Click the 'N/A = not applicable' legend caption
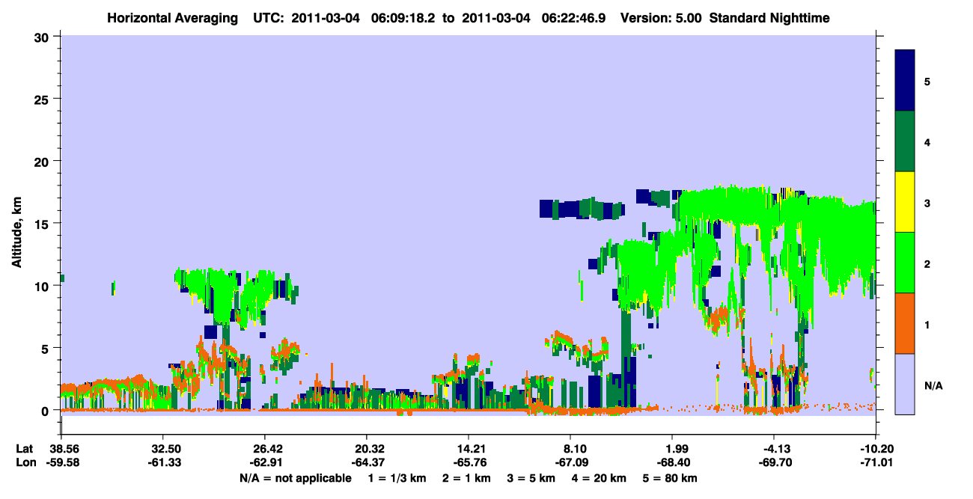The height and width of the screenshot is (499, 973). tap(295, 477)
